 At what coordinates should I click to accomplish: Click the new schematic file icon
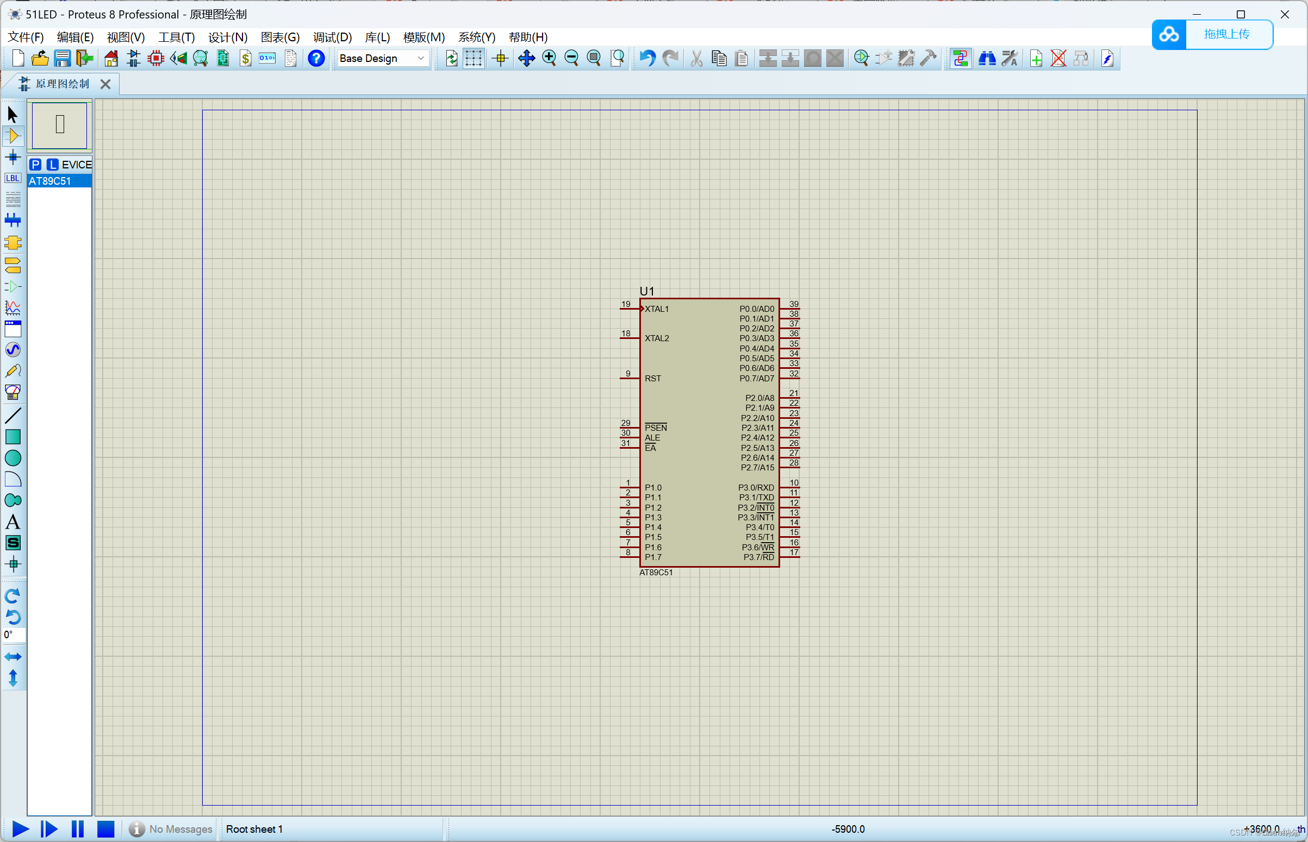click(x=17, y=59)
